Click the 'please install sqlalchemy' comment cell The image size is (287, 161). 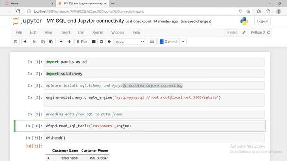[154, 85]
